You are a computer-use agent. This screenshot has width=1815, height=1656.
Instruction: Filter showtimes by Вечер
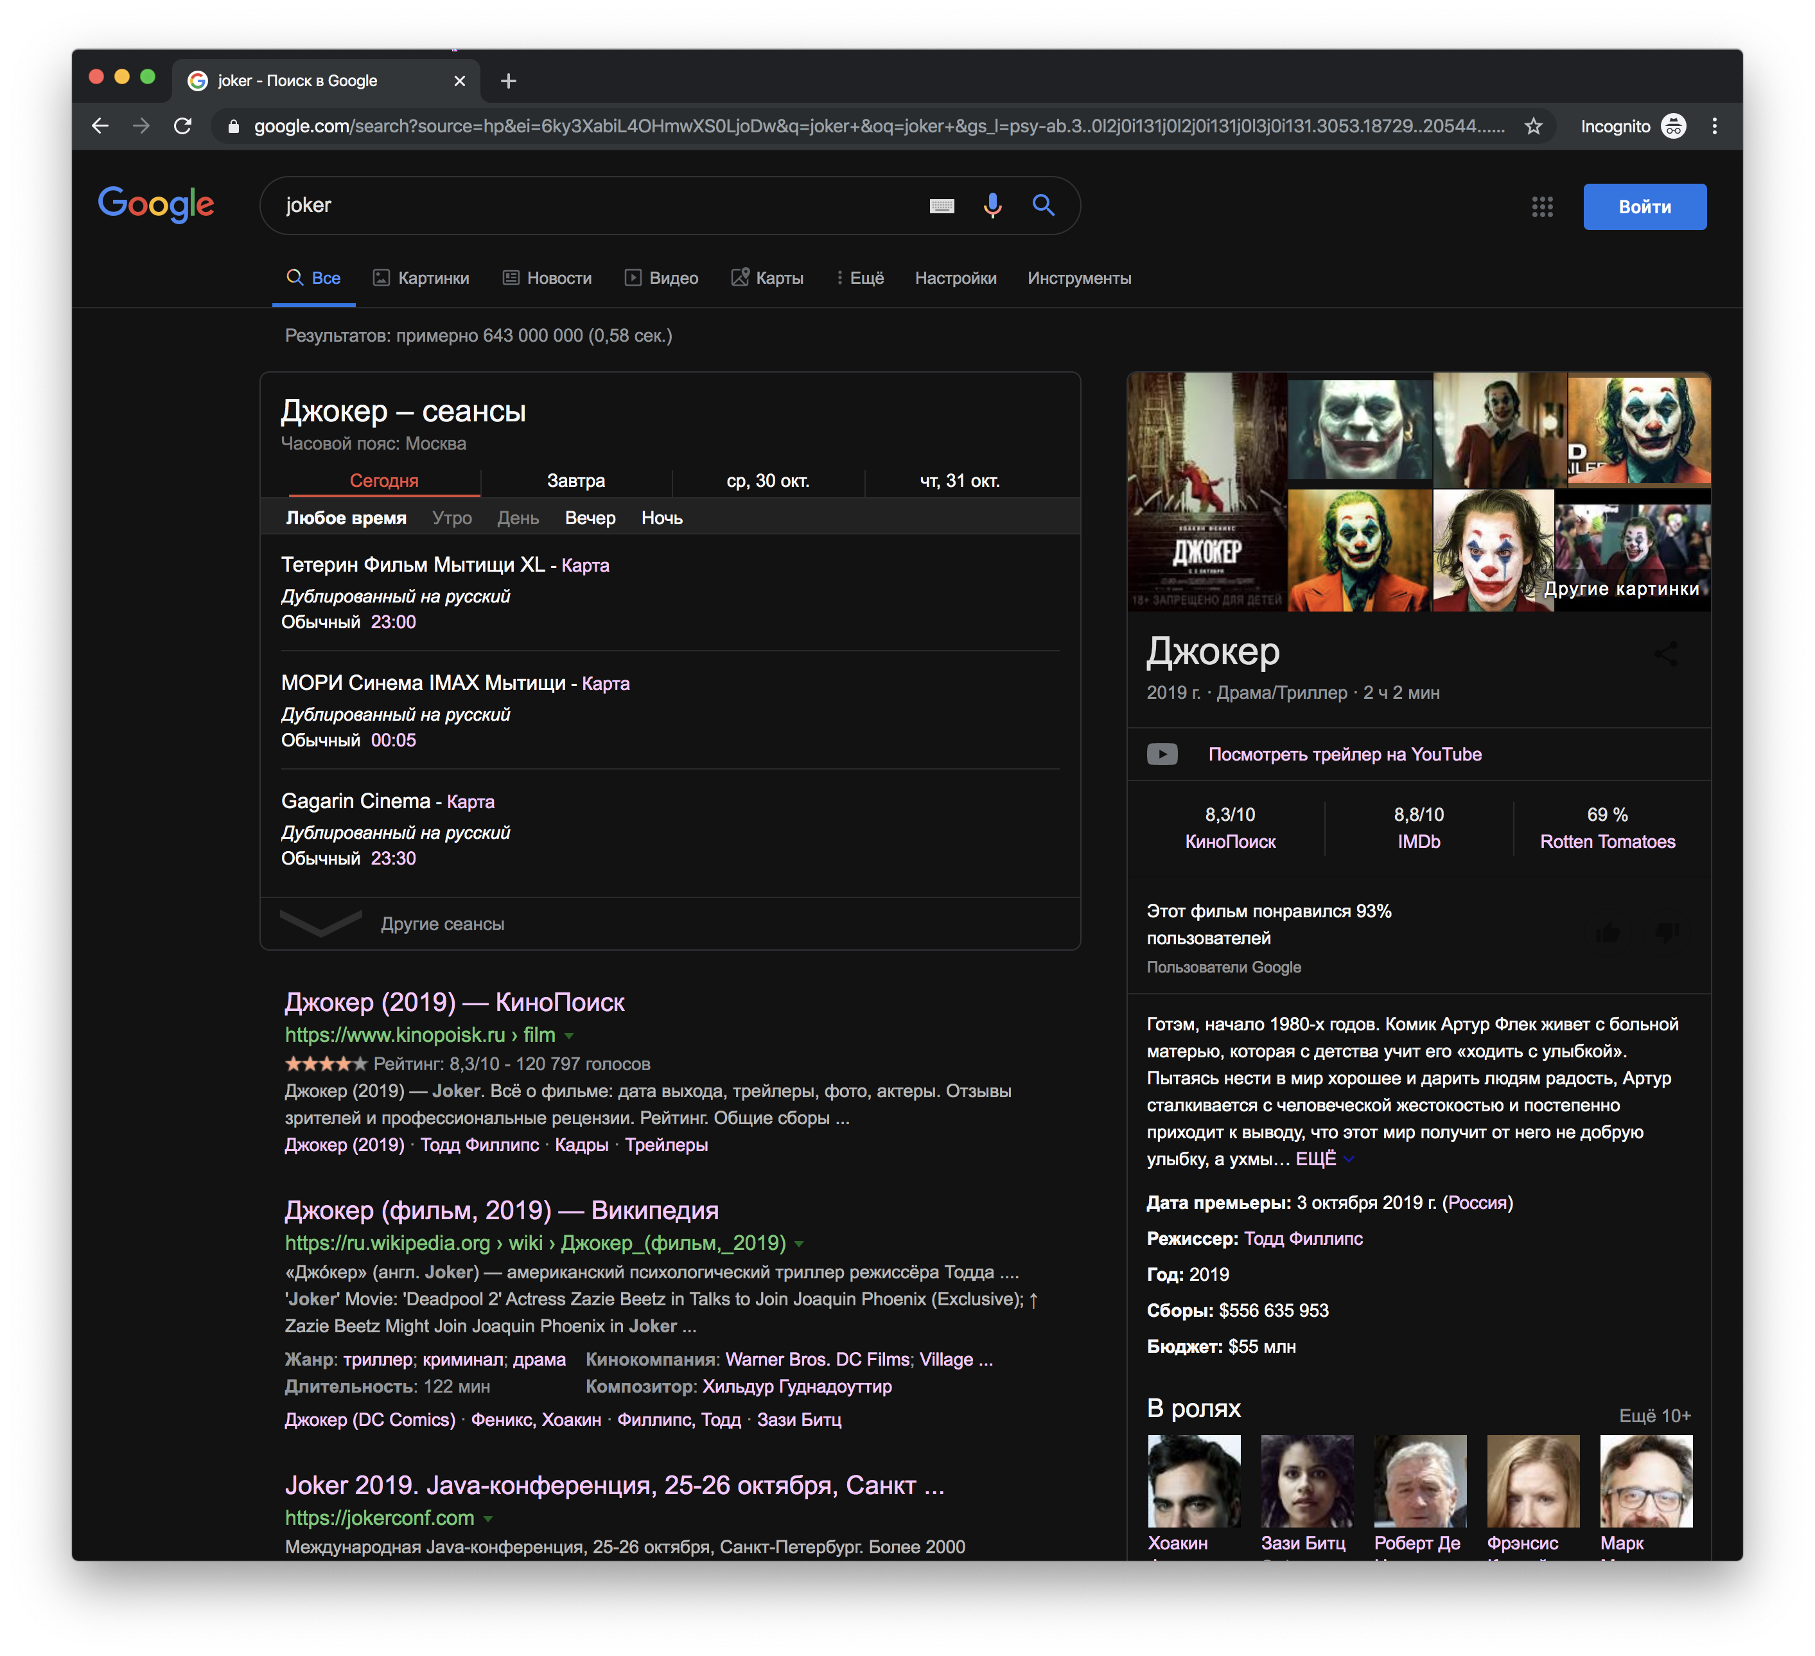coord(590,518)
